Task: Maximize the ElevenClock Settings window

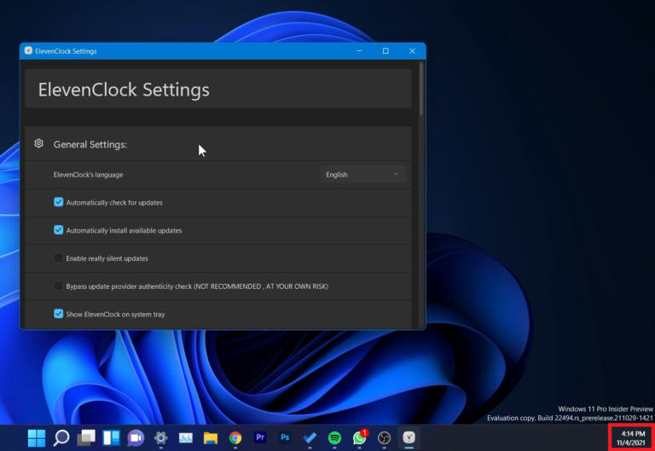Action: click(385, 51)
